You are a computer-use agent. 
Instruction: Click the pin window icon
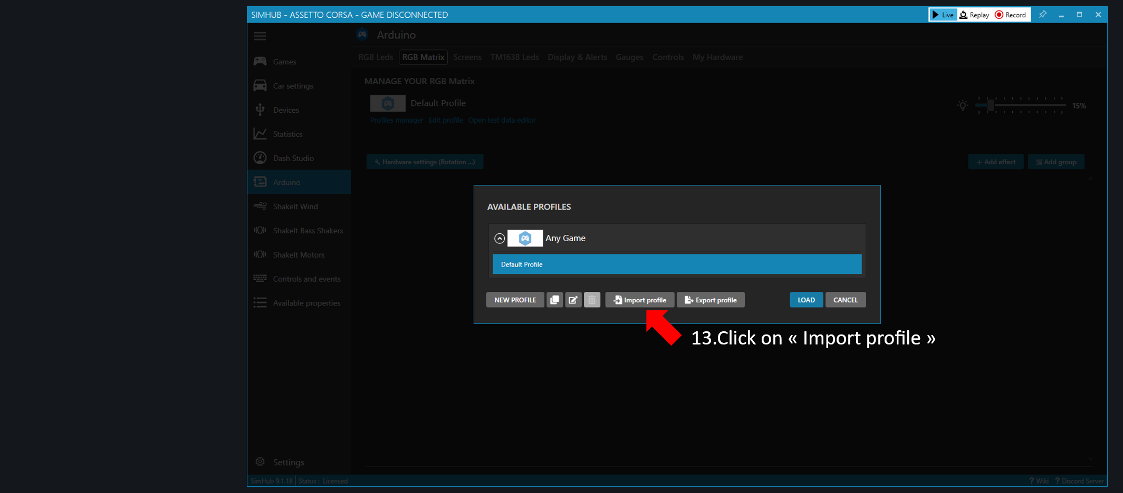point(1043,15)
